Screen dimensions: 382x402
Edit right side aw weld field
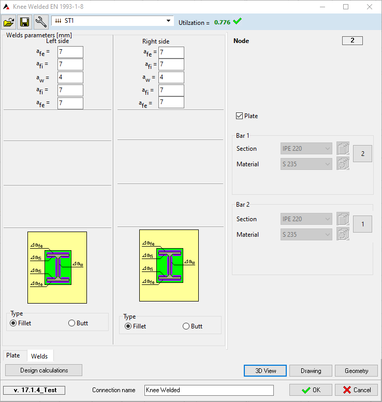[x=171, y=77]
